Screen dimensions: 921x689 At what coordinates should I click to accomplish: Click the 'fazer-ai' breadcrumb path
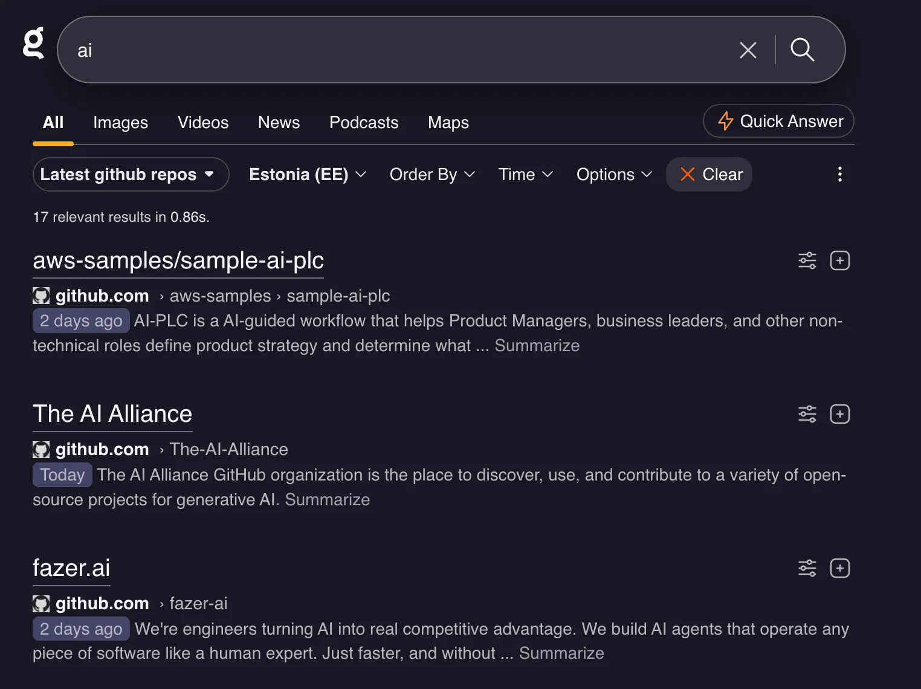click(198, 603)
